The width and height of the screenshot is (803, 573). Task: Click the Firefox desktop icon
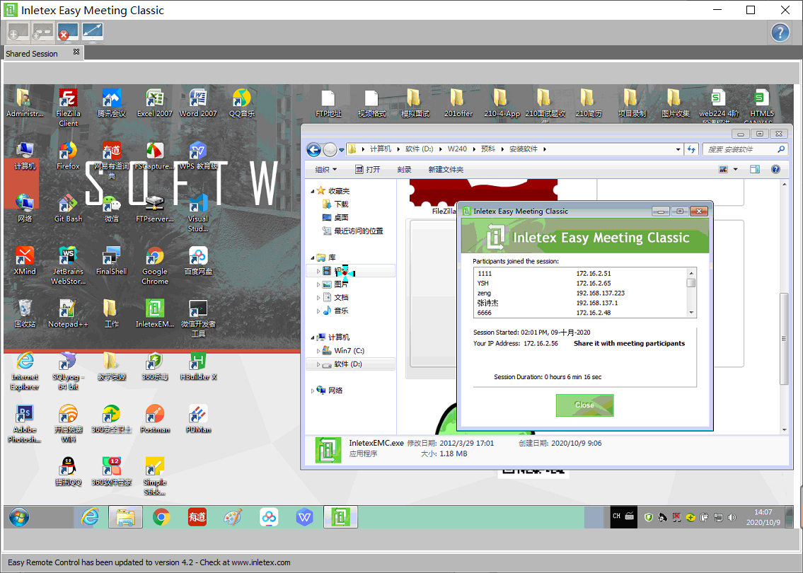68,156
